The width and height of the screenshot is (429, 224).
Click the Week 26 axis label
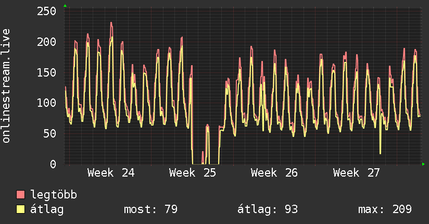pyautogui.click(x=274, y=173)
